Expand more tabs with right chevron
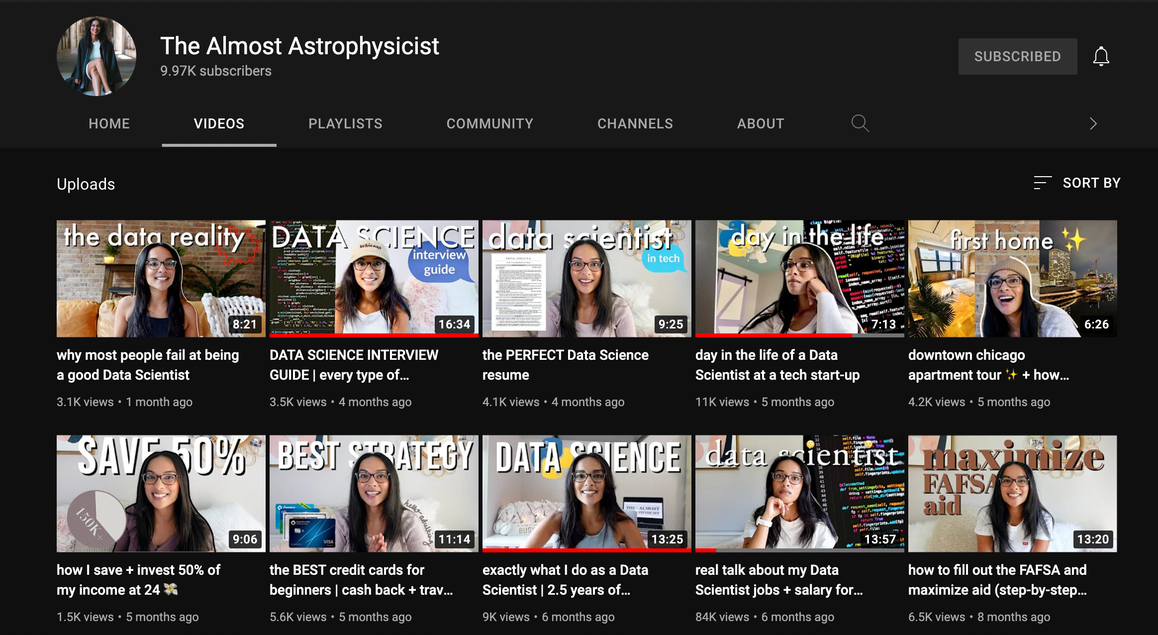 click(x=1093, y=123)
